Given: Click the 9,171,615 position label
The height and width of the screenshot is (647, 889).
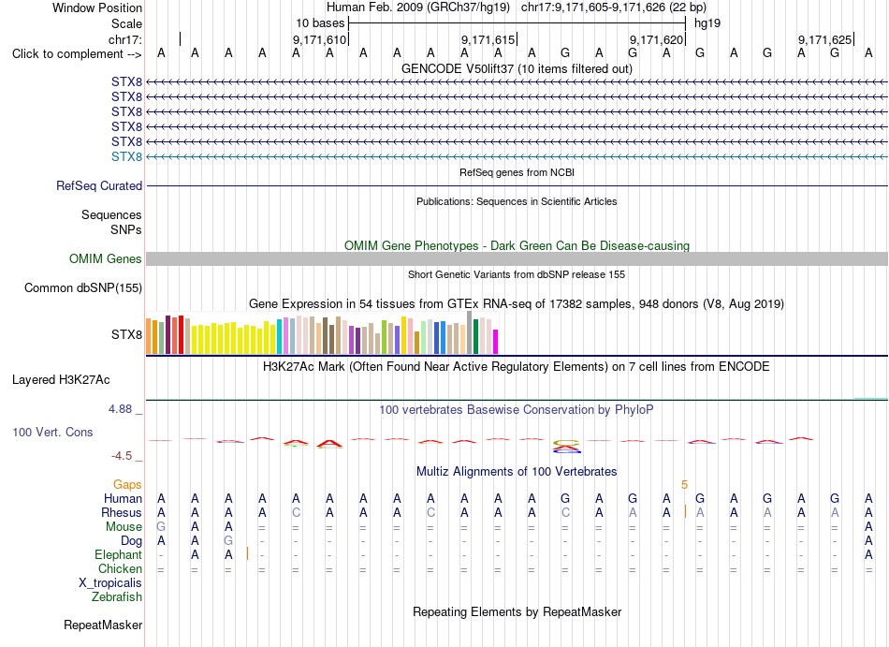Looking at the screenshot, I should (x=488, y=39).
